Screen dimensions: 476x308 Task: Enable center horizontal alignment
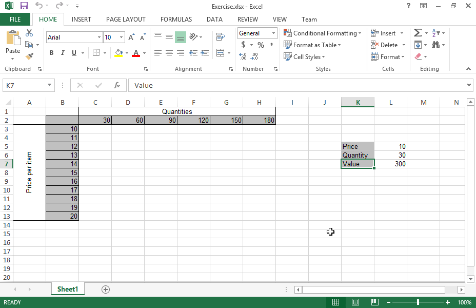[x=169, y=53]
